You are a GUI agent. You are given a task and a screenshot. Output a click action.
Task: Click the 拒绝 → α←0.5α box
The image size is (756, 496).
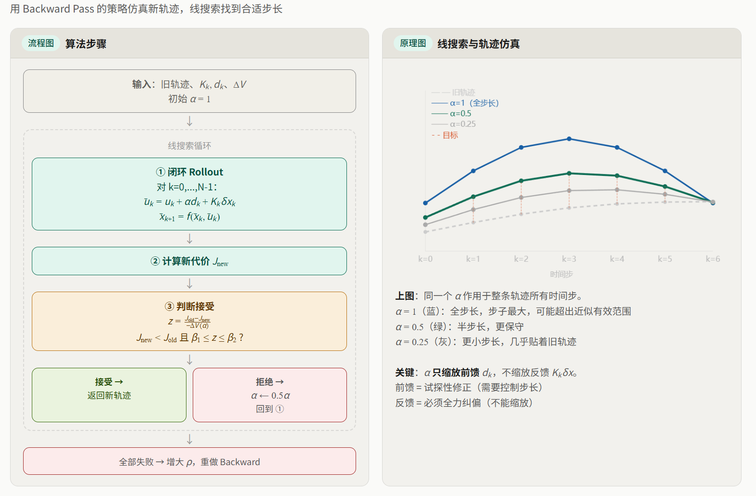(270, 395)
